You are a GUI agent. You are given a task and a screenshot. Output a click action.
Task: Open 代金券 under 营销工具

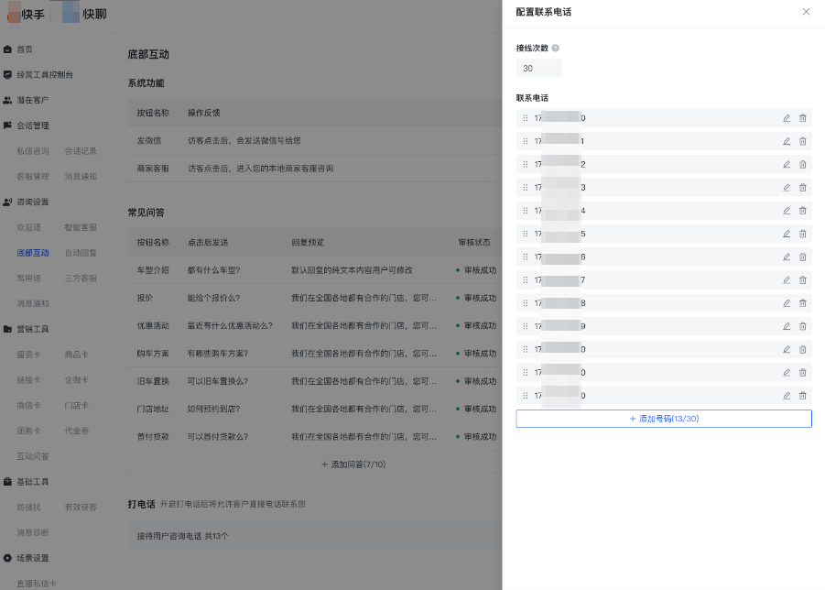(76, 431)
